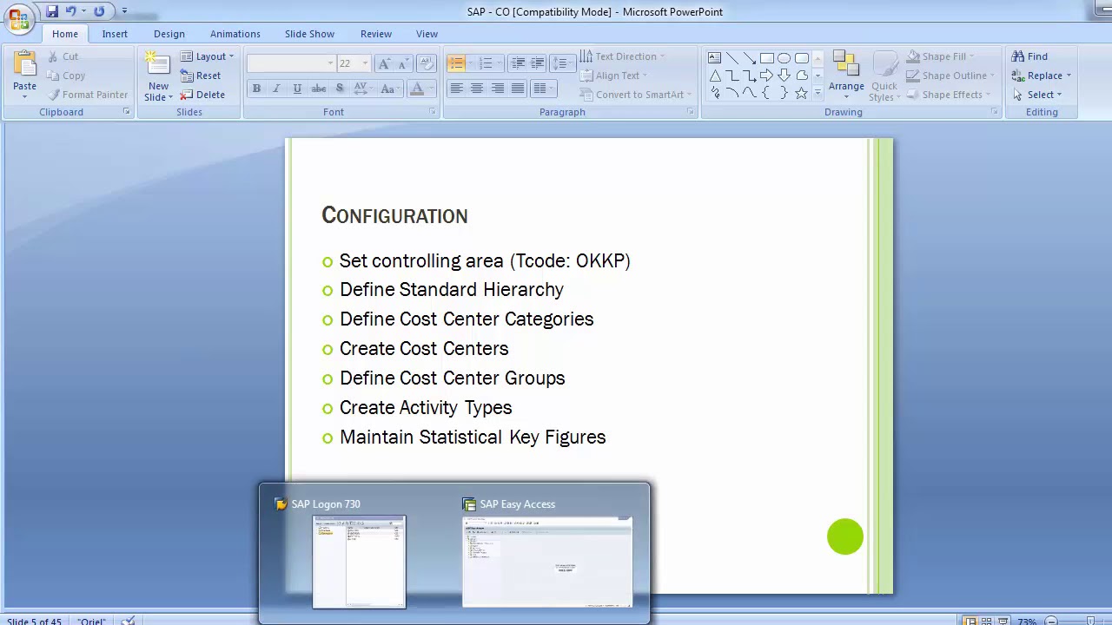Decrease the font size
This screenshot has height=625, width=1112.
tap(403, 63)
